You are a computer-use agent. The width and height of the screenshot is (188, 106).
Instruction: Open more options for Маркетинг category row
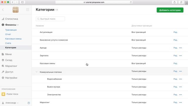180,102
